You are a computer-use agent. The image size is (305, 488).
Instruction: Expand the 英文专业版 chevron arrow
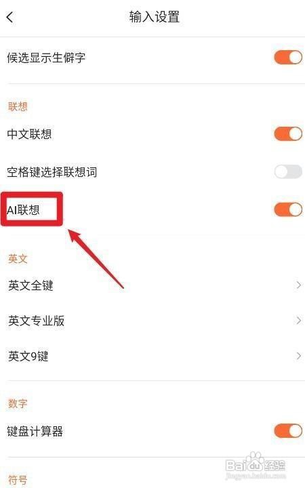pos(298,320)
